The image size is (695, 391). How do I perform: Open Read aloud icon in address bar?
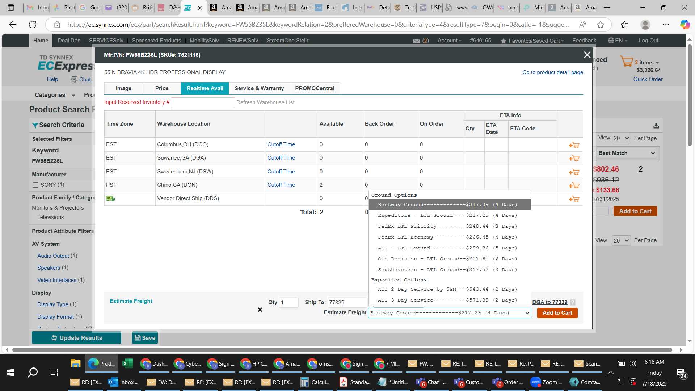582,25
